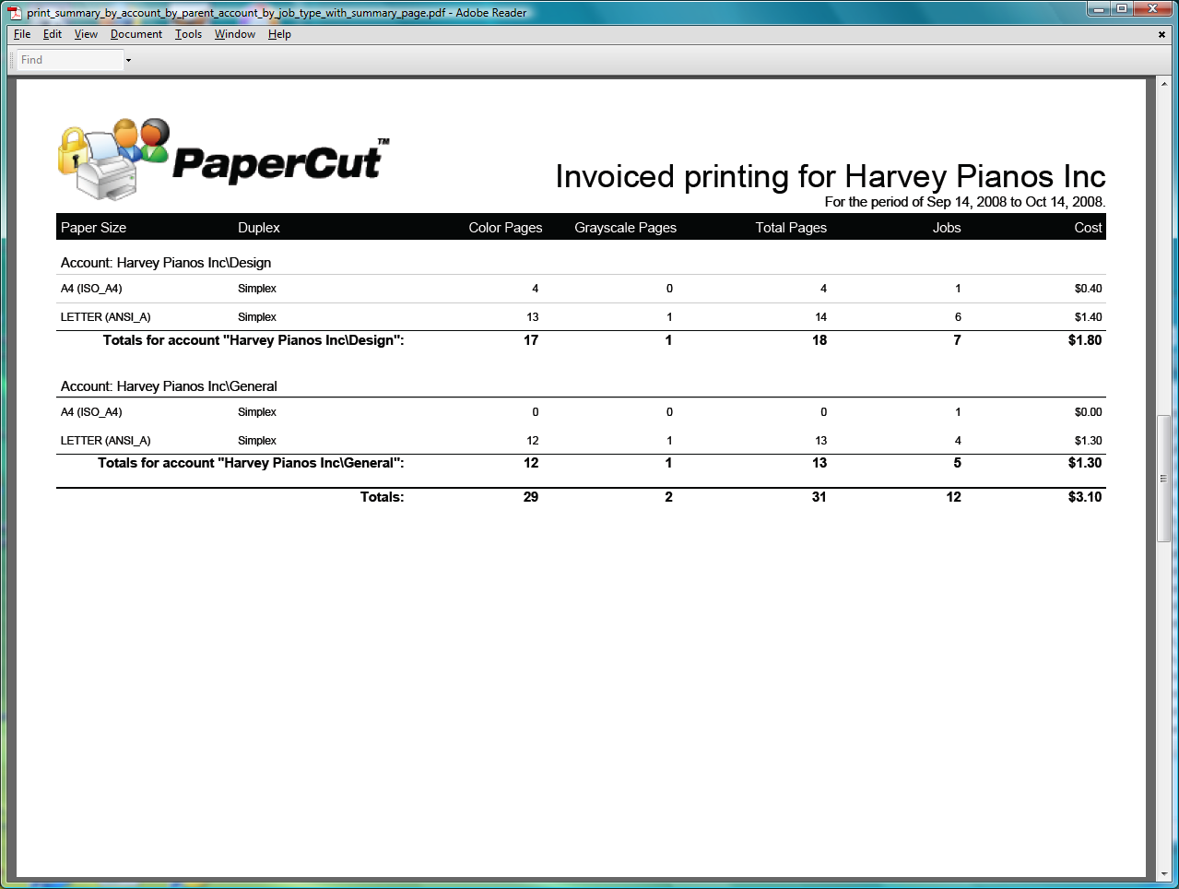Expand the Find options dropdown arrow
This screenshot has height=889, width=1179.
128,60
